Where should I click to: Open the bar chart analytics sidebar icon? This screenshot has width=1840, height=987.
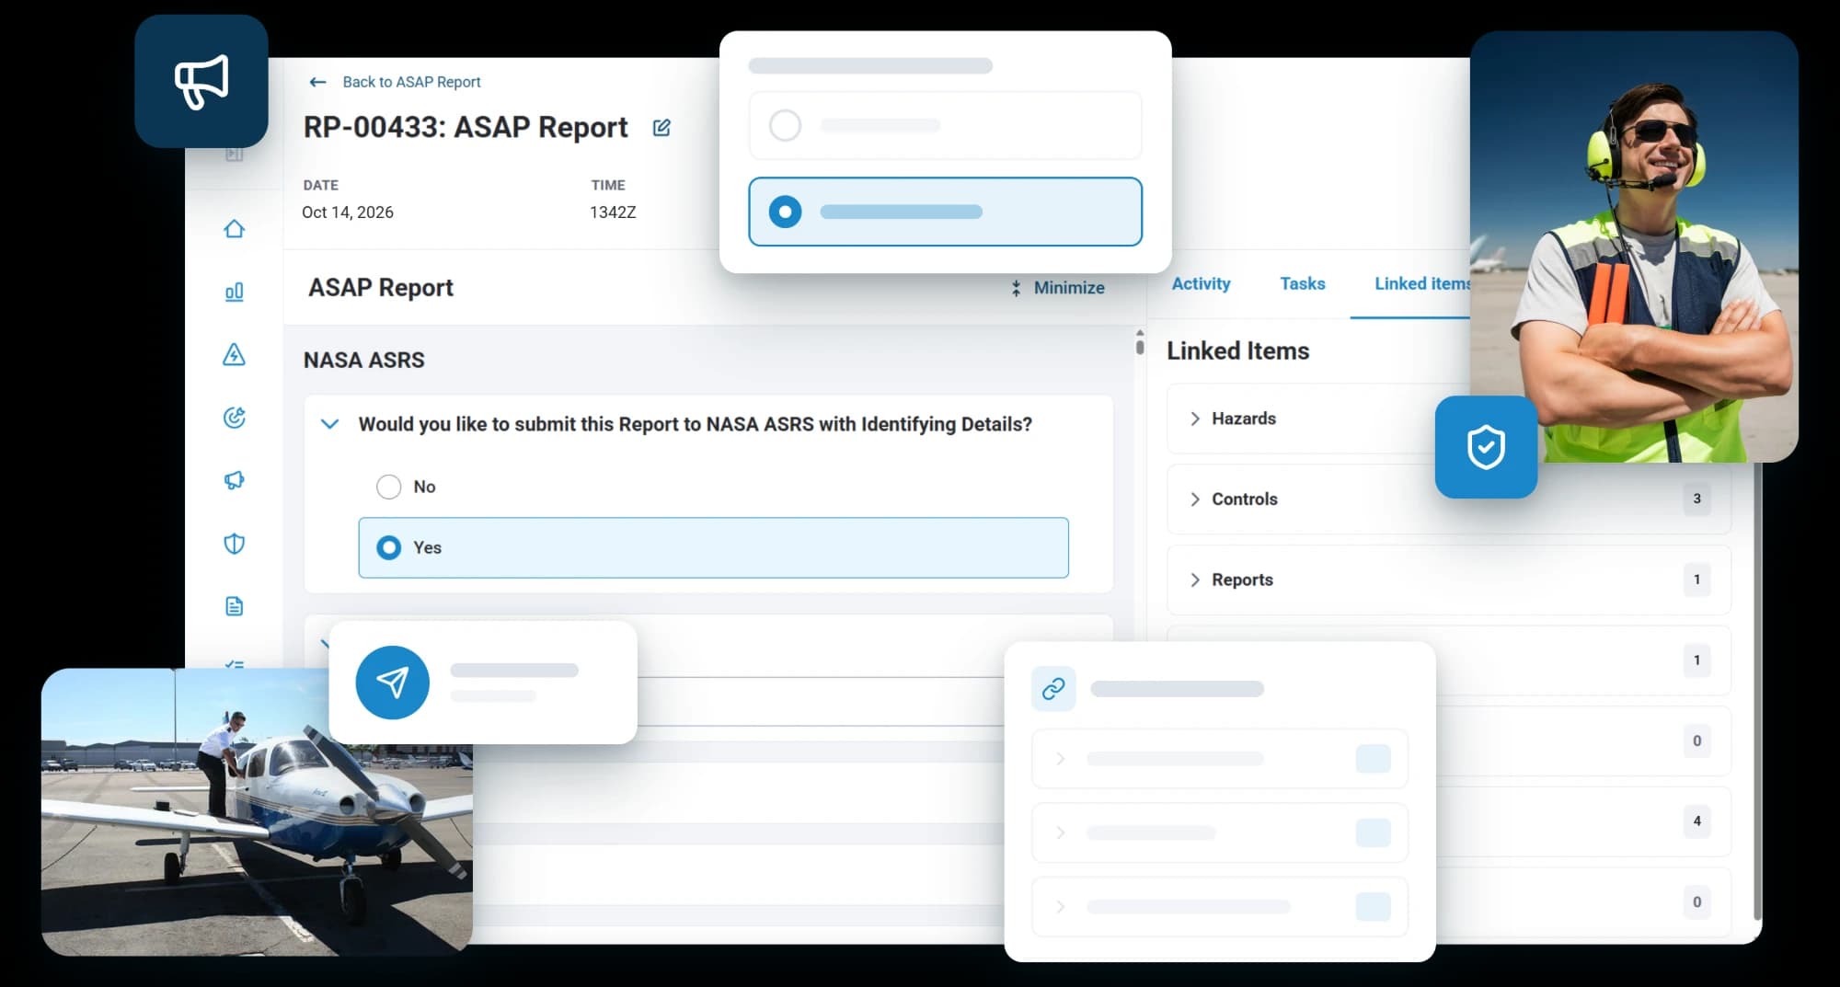pyautogui.click(x=235, y=292)
